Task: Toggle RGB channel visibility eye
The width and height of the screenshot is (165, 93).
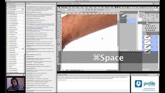Action: point(143,37)
